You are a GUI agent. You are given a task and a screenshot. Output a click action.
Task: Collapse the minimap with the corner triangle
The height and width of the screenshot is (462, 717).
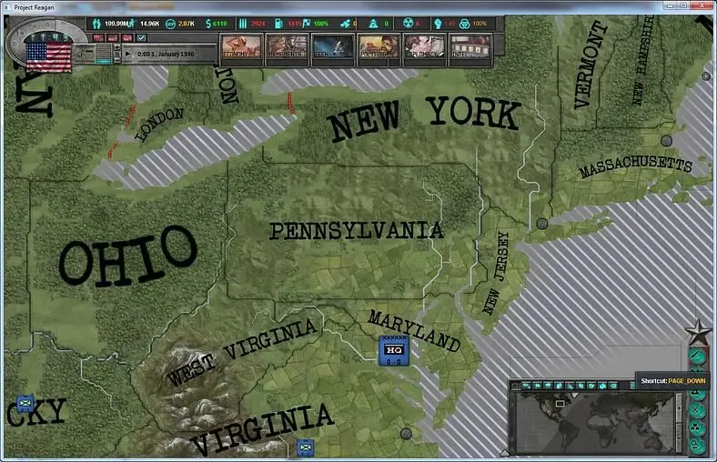point(505,453)
